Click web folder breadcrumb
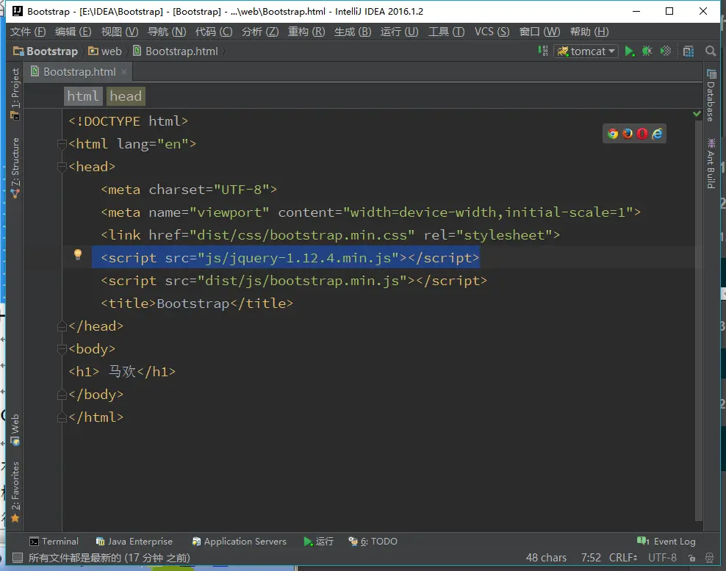 tap(105, 51)
